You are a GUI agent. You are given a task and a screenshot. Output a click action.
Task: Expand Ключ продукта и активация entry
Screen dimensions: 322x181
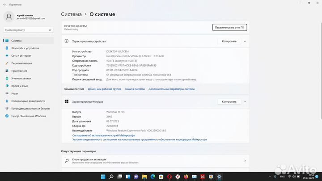click(245, 161)
